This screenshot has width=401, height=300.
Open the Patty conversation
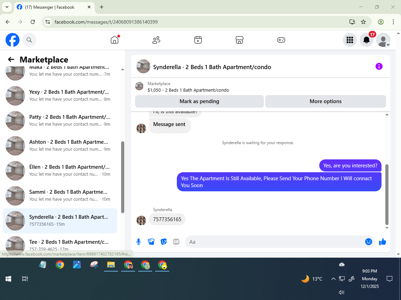click(x=60, y=121)
